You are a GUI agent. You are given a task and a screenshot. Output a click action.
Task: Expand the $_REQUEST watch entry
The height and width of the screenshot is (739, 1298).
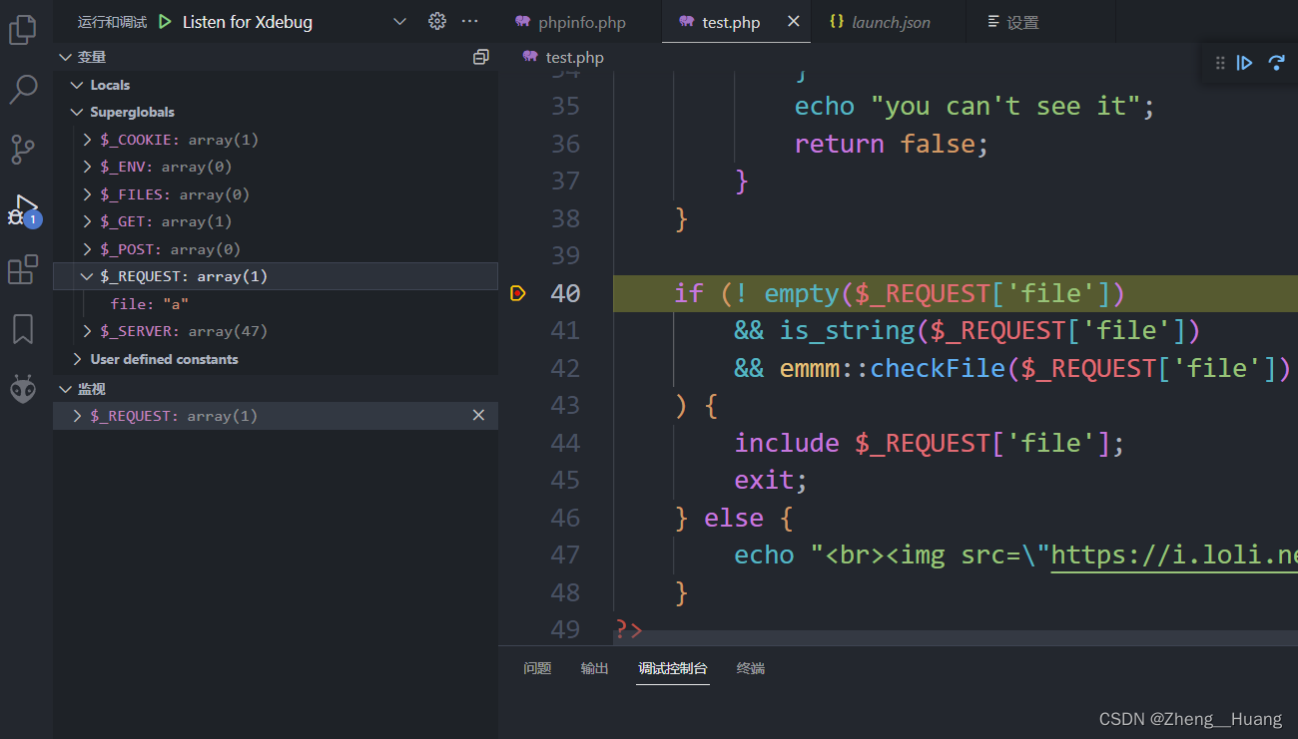(x=77, y=416)
